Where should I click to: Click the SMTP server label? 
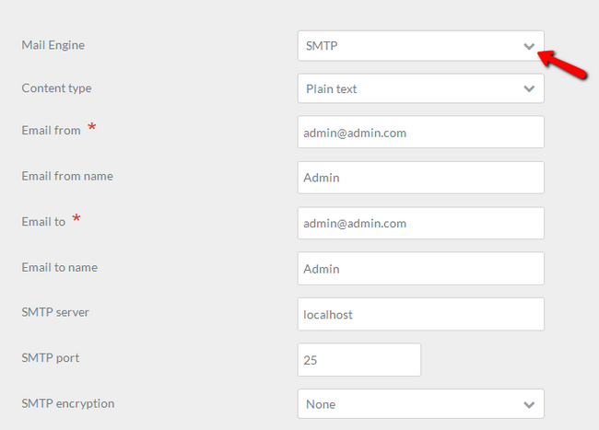click(x=55, y=312)
